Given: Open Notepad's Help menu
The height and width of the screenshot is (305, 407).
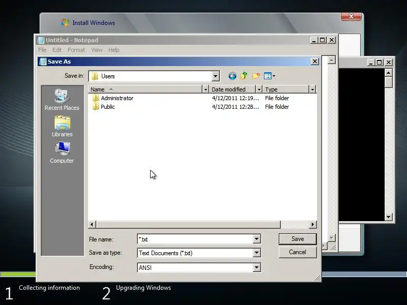Looking at the screenshot, I should click(x=113, y=50).
